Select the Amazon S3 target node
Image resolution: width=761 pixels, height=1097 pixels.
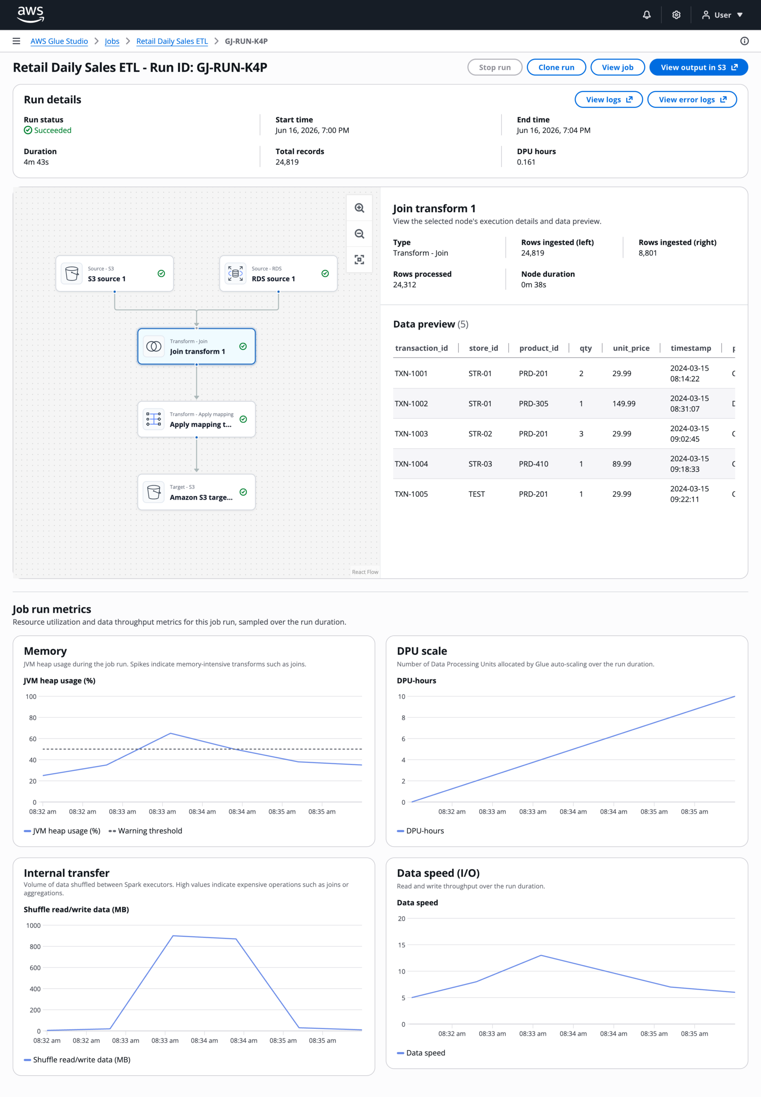point(197,492)
